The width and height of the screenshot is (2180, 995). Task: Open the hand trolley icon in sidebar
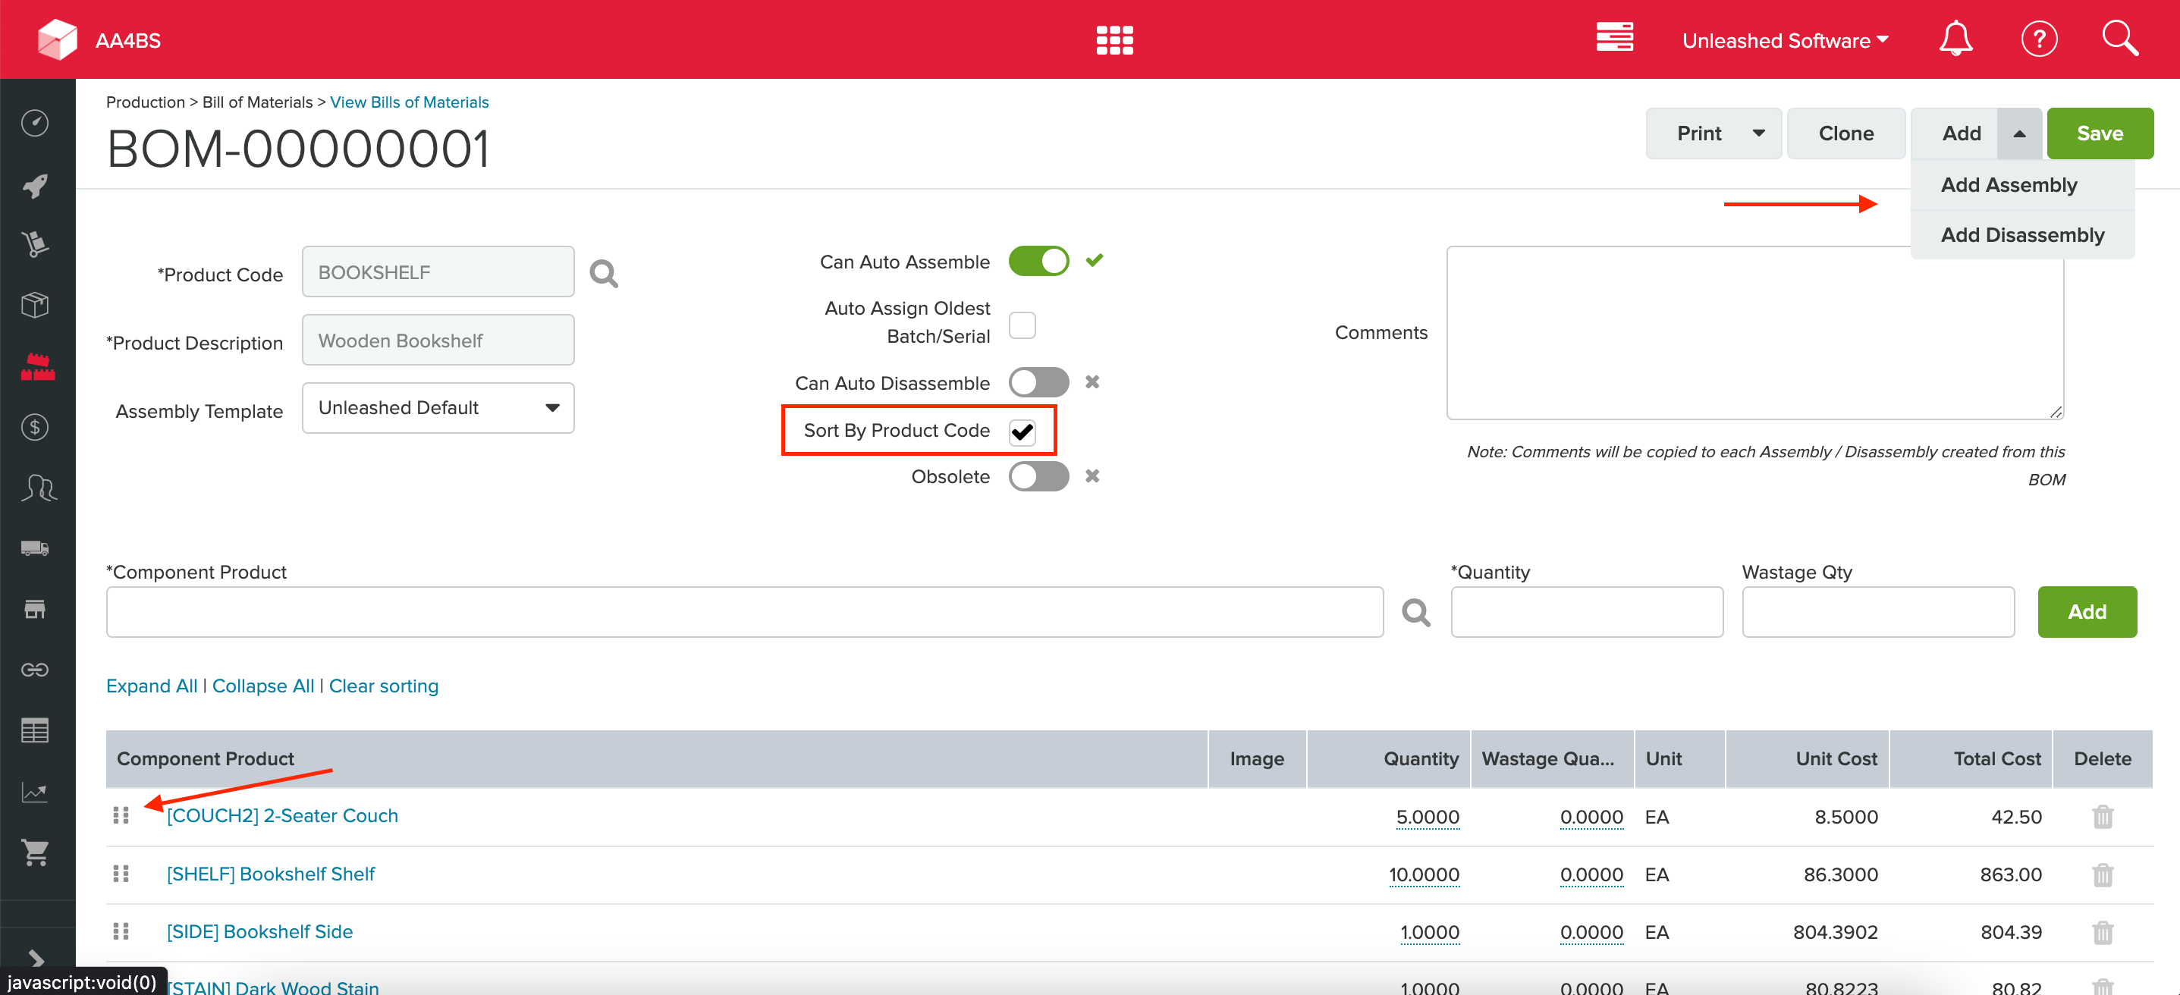click(35, 244)
